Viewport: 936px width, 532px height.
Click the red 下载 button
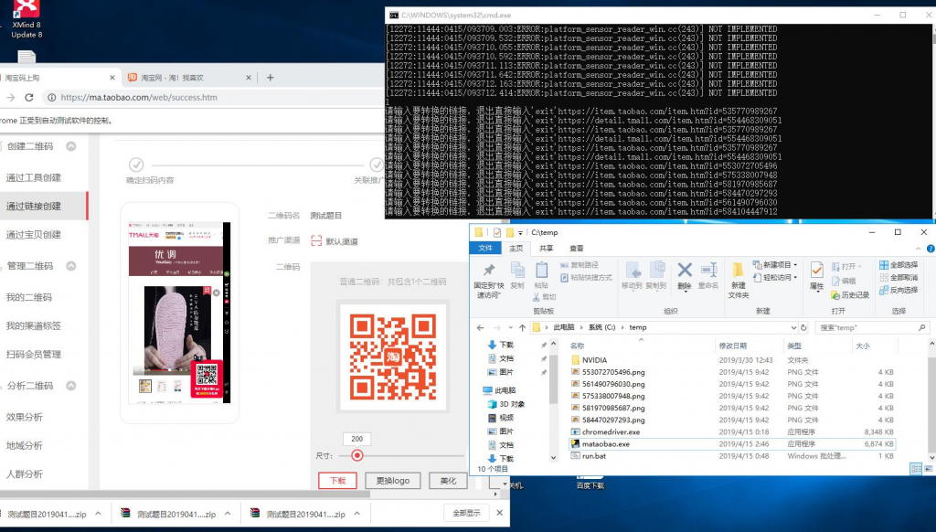click(337, 481)
